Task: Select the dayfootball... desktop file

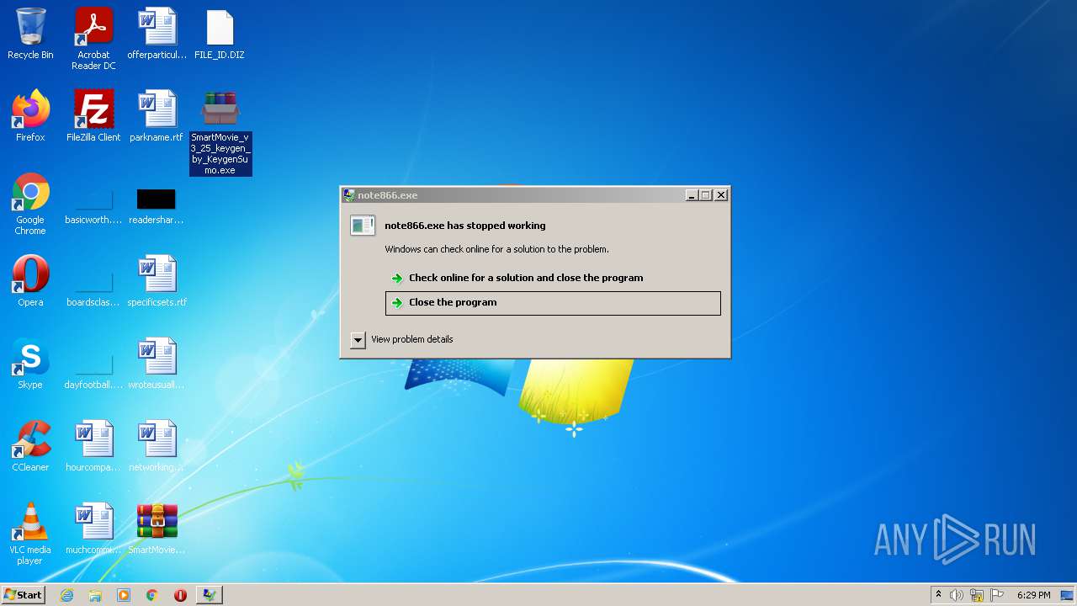Action: 93,369
